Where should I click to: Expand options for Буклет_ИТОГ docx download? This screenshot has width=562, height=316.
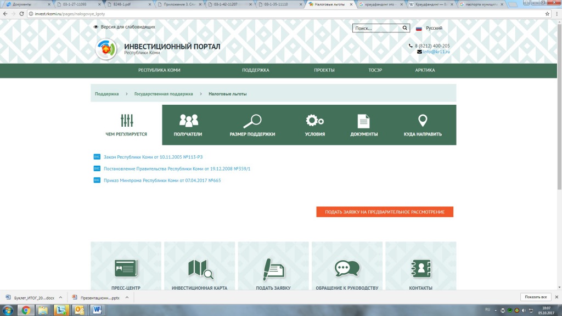60,297
